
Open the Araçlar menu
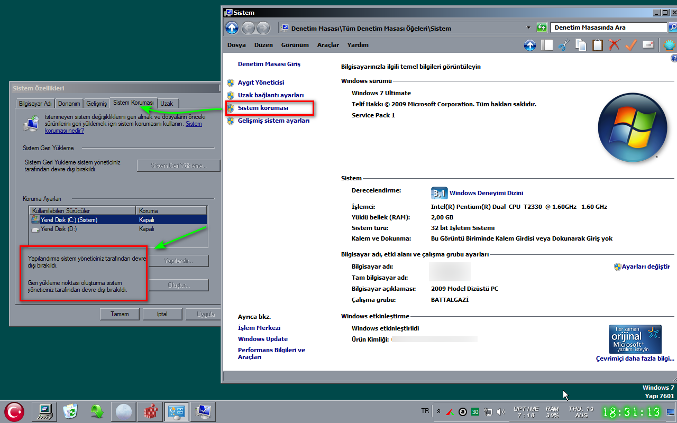(x=328, y=45)
